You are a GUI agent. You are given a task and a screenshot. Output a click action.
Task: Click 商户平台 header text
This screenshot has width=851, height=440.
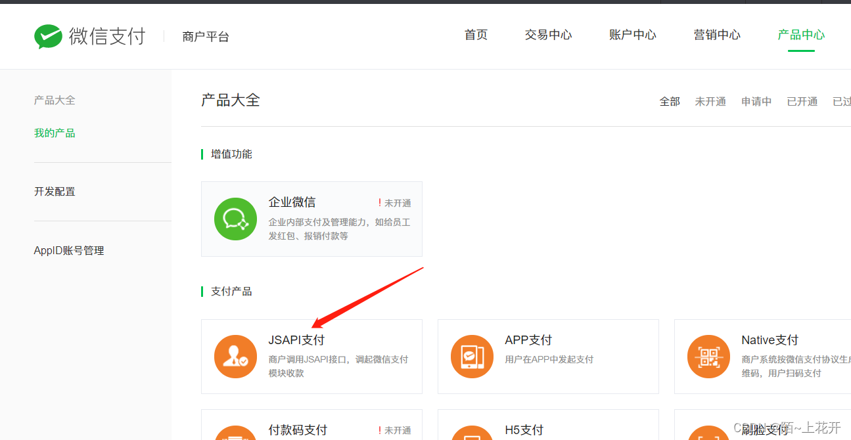pyautogui.click(x=206, y=37)
